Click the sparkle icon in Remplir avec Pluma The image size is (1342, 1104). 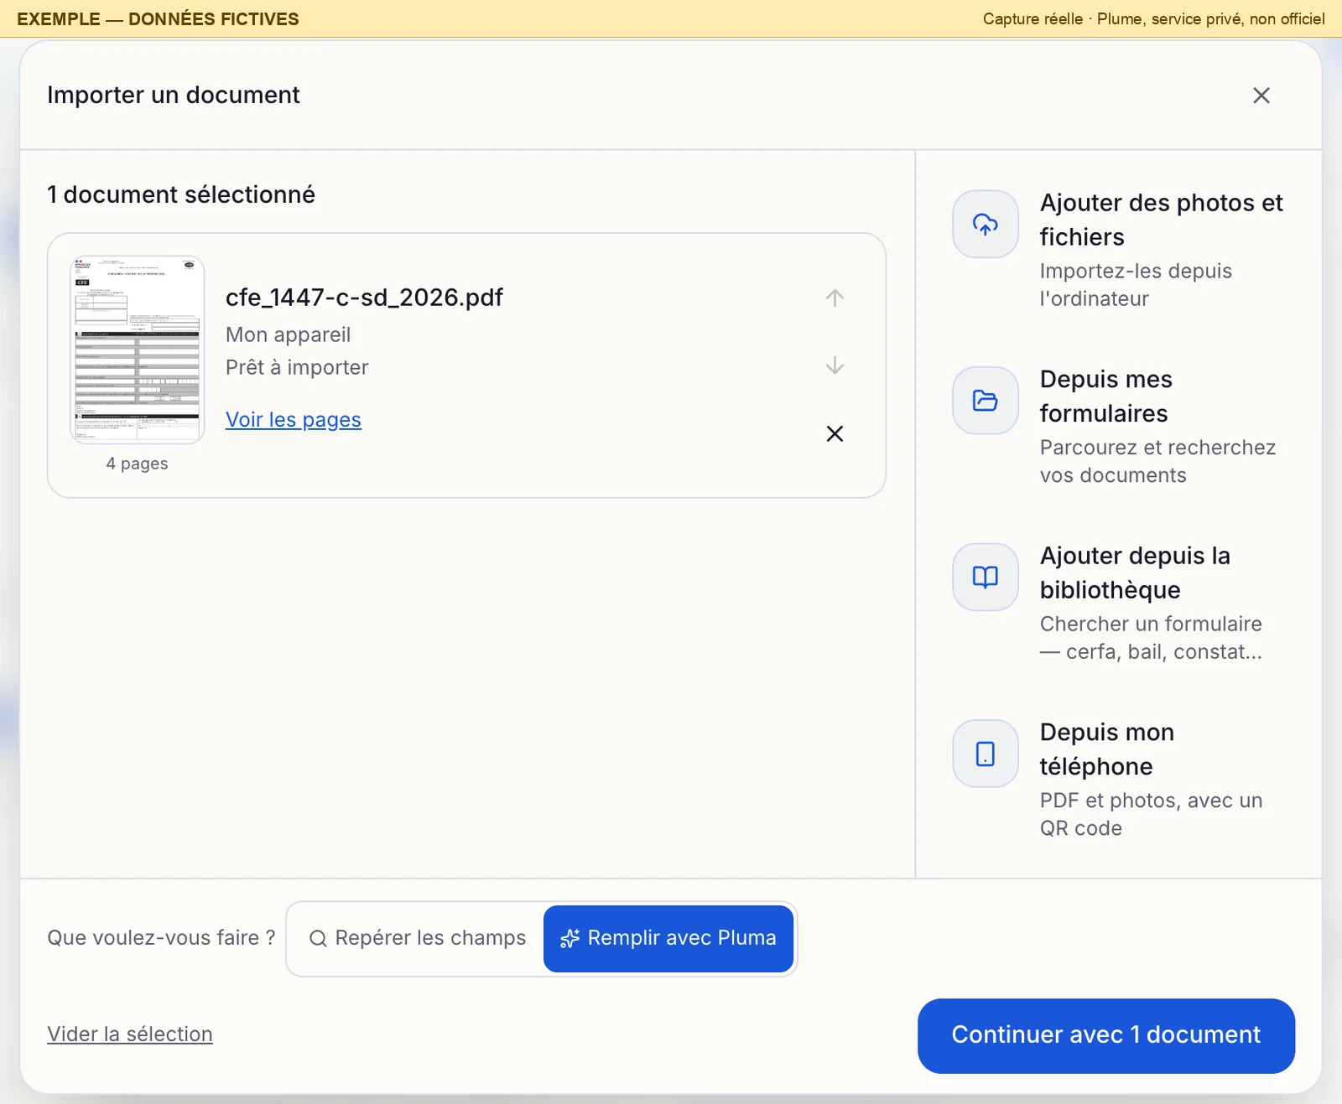(570, 939)
